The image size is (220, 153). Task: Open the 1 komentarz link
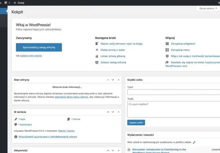(x=25, y=125)
